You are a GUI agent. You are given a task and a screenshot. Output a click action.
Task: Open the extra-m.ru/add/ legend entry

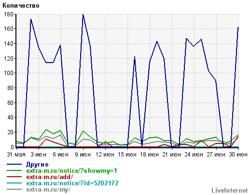coord(49,177)
